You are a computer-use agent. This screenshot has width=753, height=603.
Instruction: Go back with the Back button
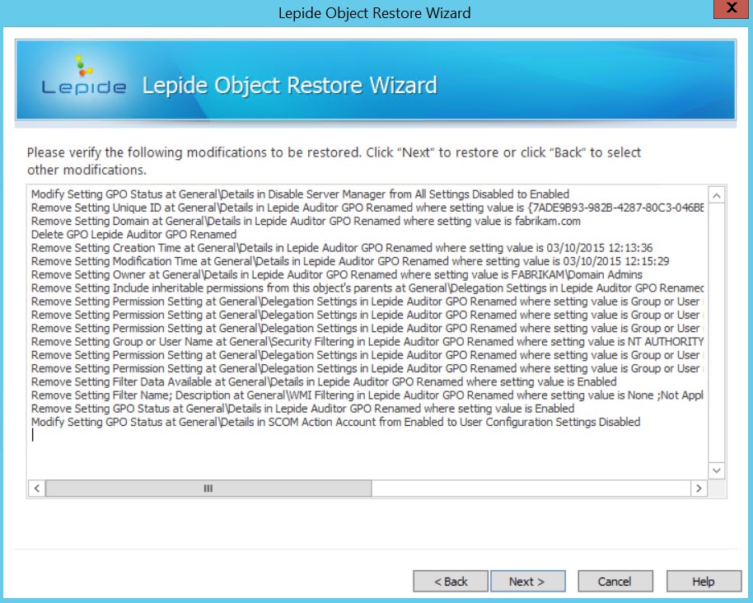pos(451,582)
